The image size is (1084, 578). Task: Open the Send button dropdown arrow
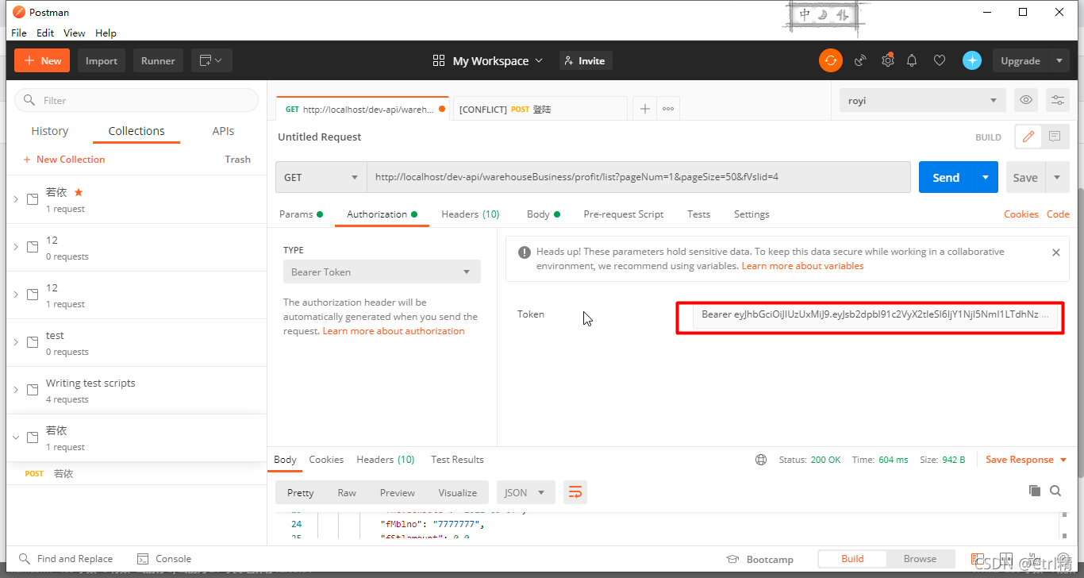[986, 177]
